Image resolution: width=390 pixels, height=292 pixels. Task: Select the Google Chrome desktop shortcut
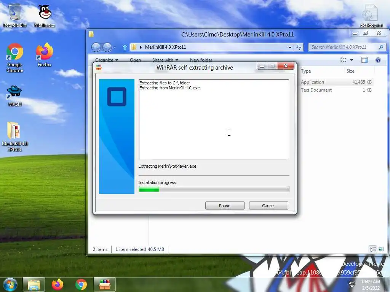[x=15, y=58]
